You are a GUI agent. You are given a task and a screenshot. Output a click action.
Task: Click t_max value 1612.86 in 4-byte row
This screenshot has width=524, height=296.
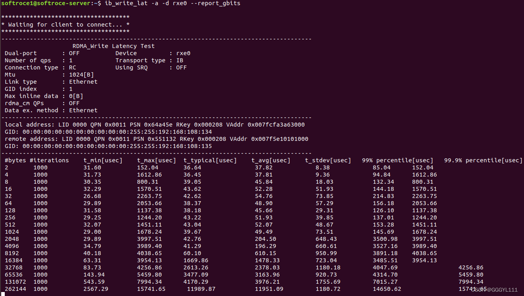point(149,175)
